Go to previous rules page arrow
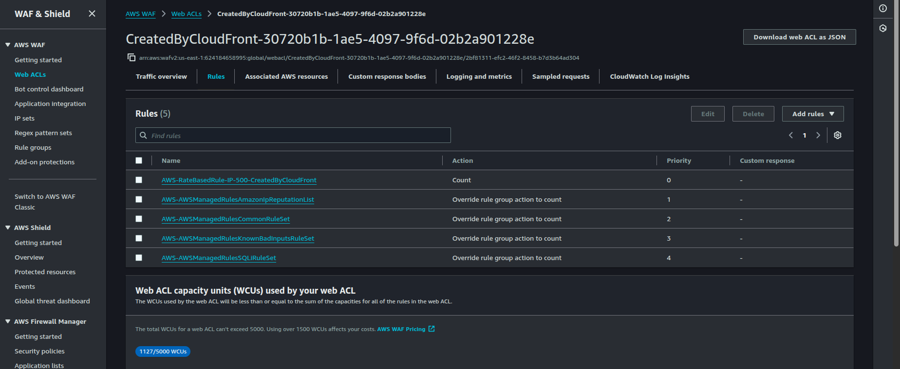Screen dimensions: 900x369 coord(791,135)
